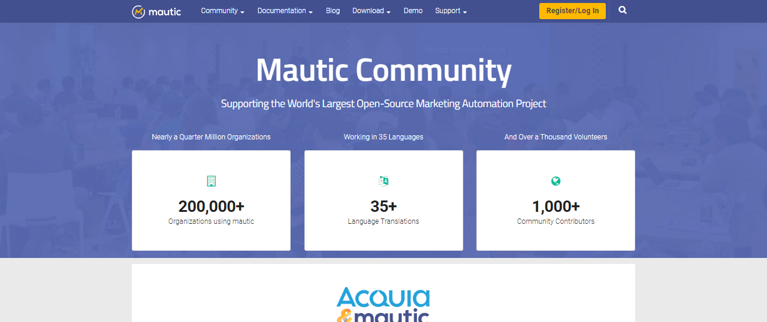Open the search magnifier icon
This screenshot has width=767, height=322.
click(x=623, y=10)
